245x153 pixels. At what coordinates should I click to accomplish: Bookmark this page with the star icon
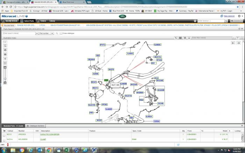click(x=238, y=7)
